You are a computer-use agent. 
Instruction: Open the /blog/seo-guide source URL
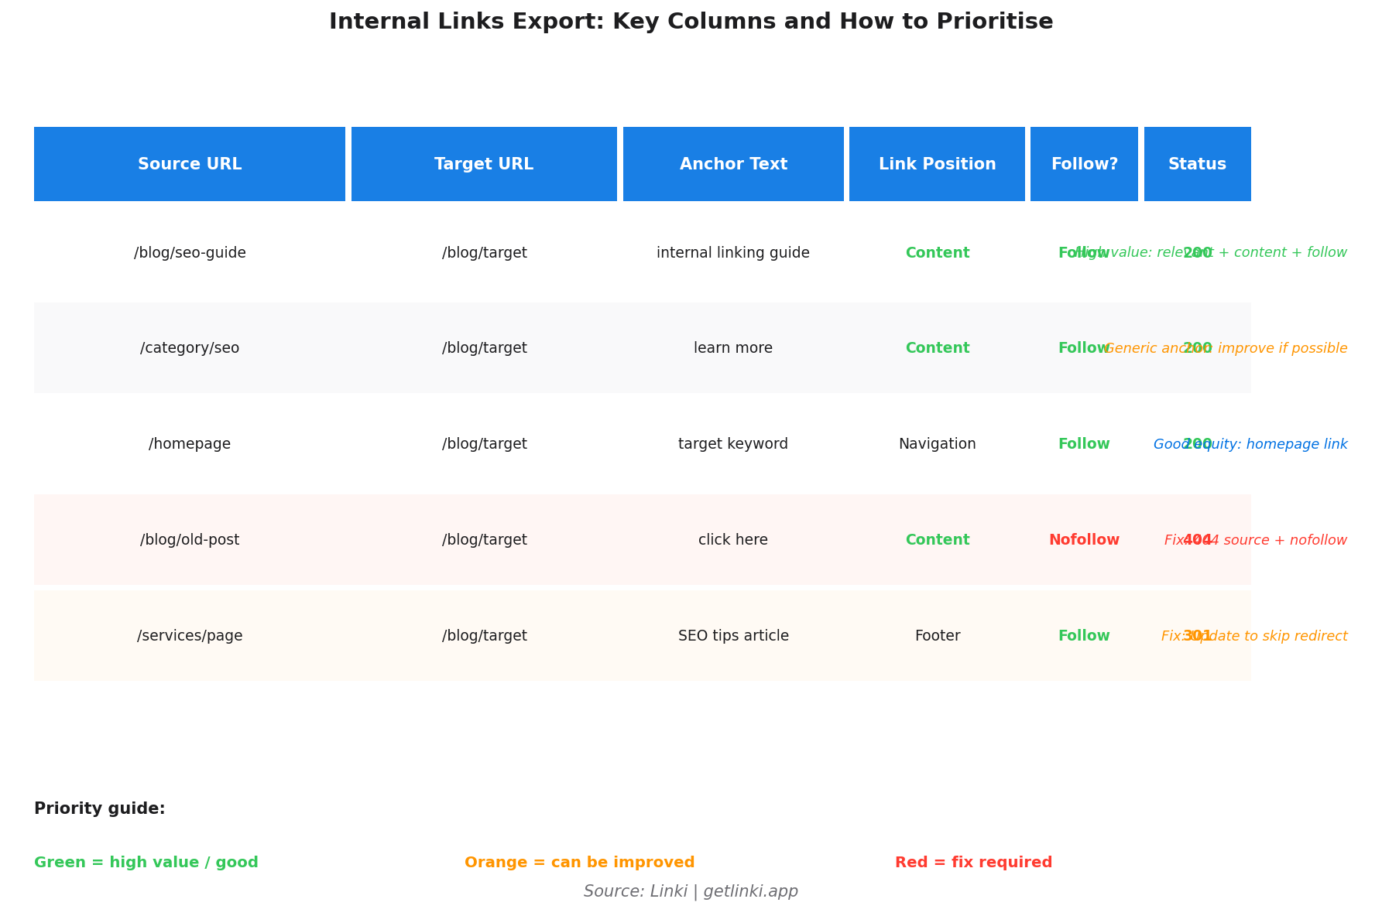pyautogui.click(x=190, y=253)
